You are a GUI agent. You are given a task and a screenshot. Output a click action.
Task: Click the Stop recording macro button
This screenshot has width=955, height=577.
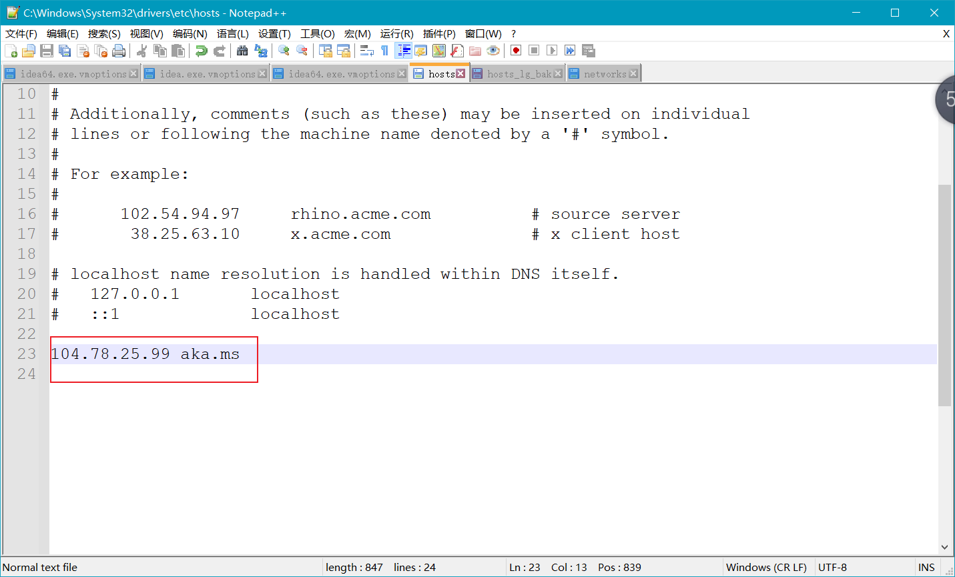(x=534, y=51)
